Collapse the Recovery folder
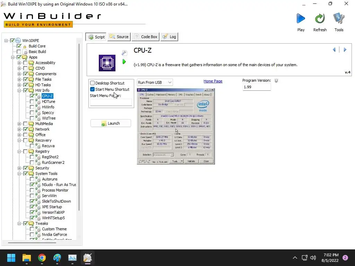The width and height of the screenshot is (355, 266). 19,140
